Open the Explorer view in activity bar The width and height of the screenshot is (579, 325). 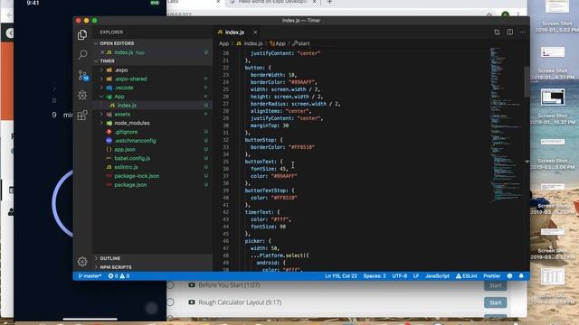(82, 35)
